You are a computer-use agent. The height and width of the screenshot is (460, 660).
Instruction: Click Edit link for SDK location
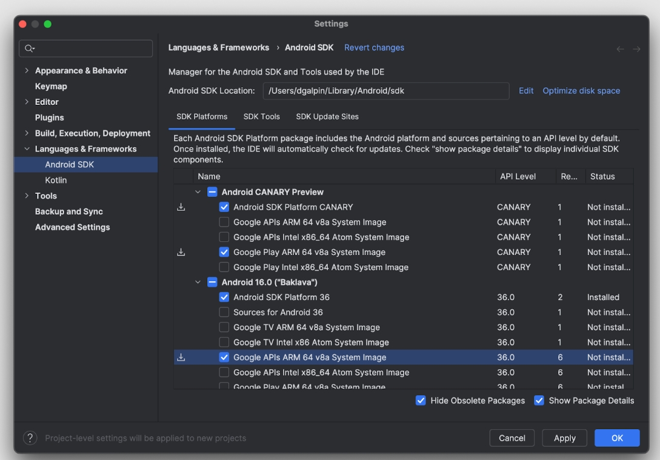(525, 91)
